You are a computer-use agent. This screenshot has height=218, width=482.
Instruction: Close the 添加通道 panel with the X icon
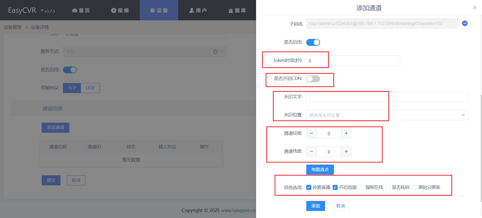click(x=474, y=8)
